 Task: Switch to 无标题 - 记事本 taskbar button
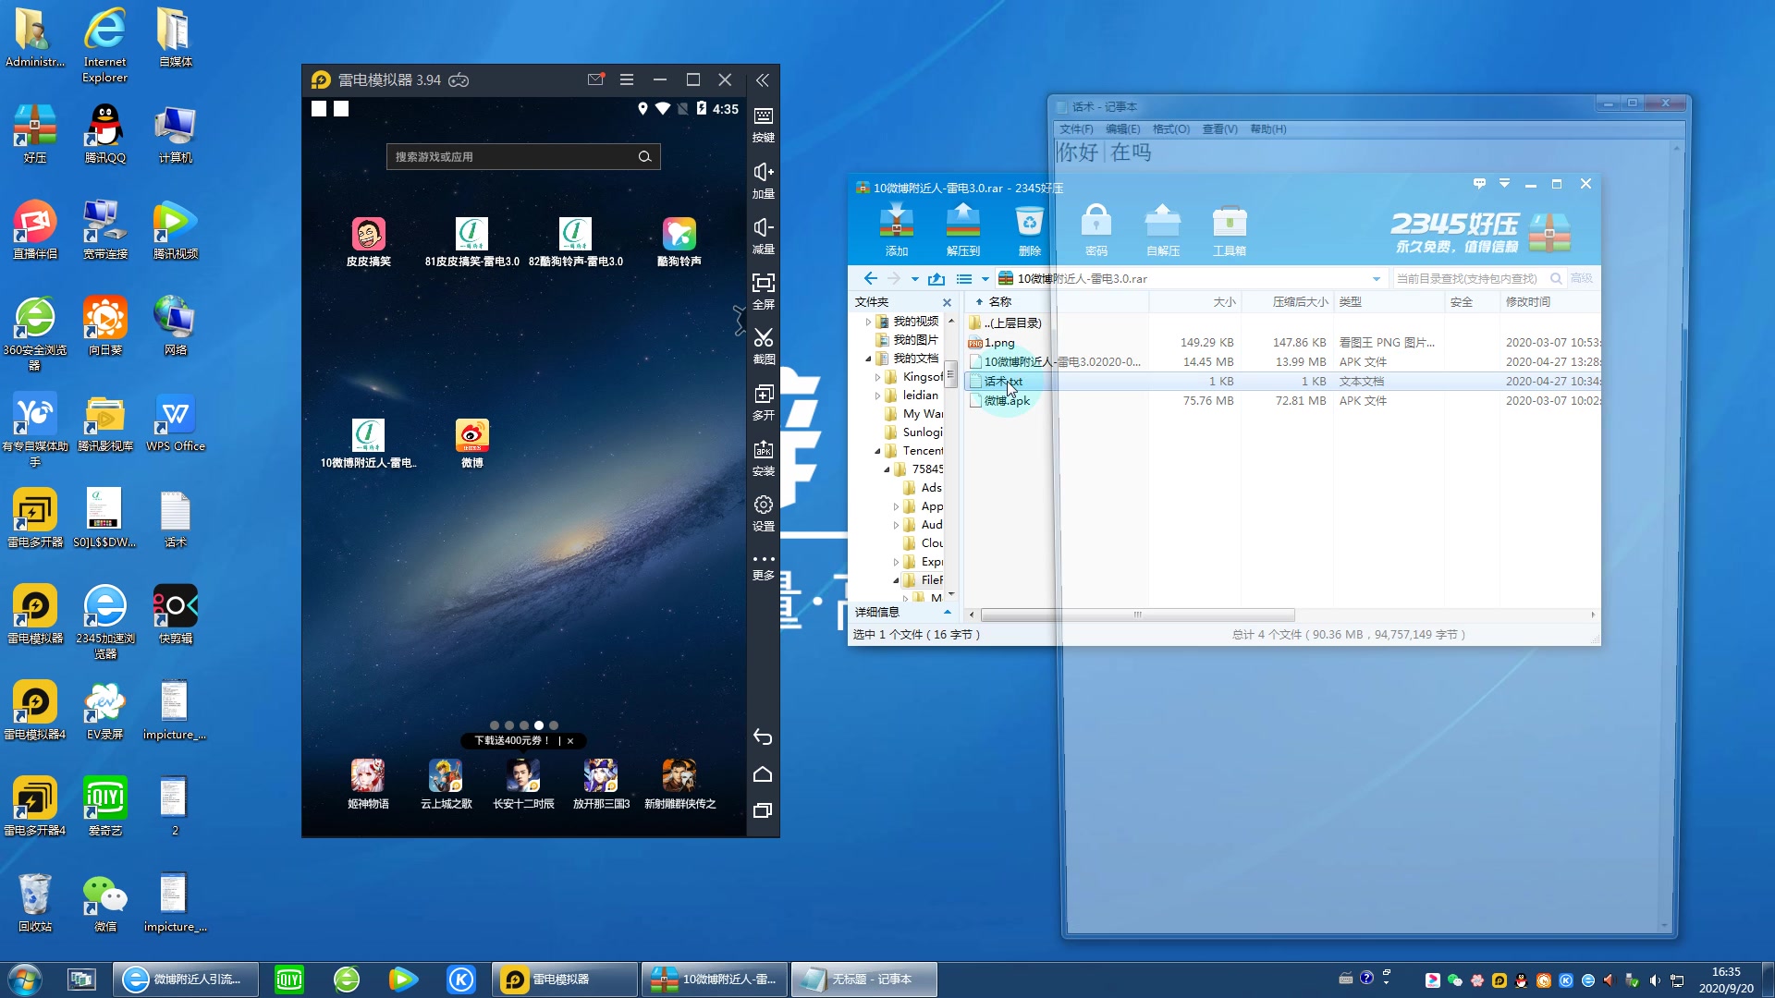(x=864, y=980)
